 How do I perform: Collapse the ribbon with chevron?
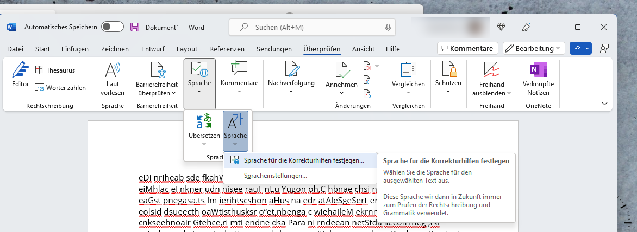pyautogui.click(x=605, y=104)
